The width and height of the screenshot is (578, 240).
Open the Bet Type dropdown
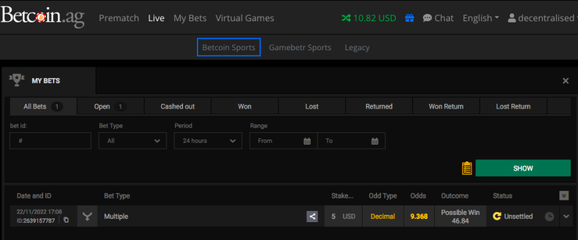(x=133, y=141)
